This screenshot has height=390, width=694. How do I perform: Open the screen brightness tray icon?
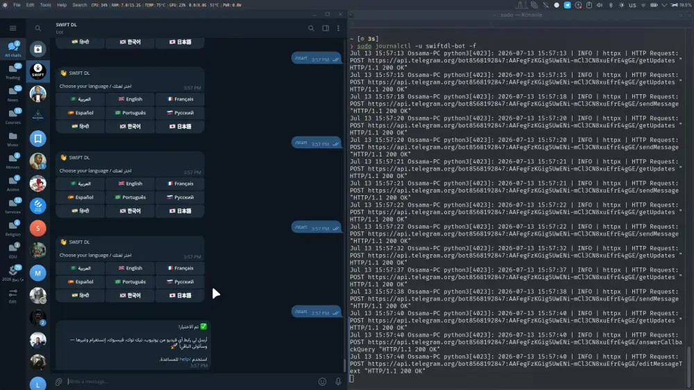tap(621, 5)
